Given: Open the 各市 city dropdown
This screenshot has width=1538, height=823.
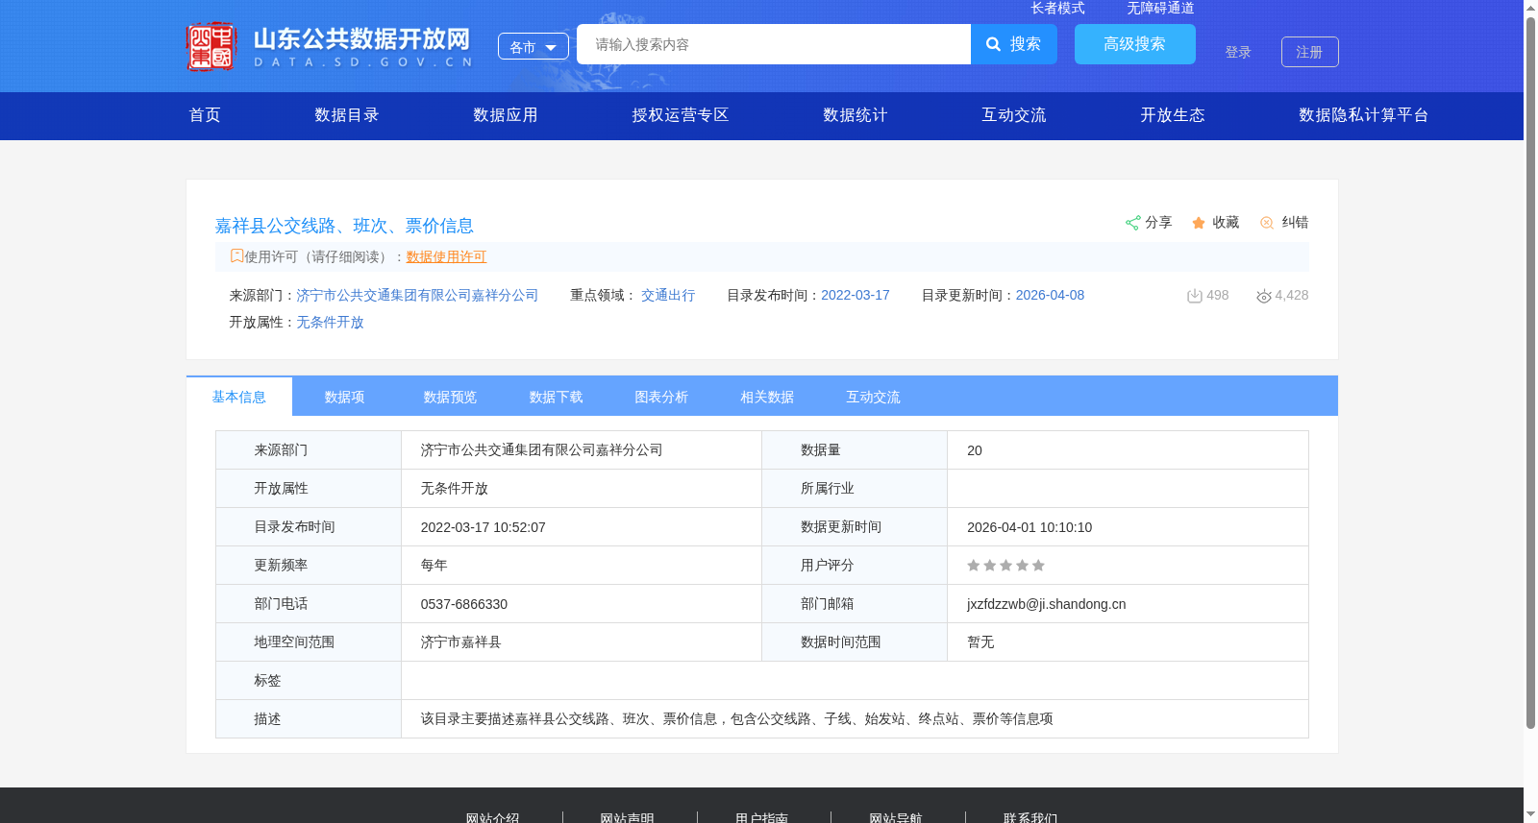Looking at the screenshot, I should (533, 46).
